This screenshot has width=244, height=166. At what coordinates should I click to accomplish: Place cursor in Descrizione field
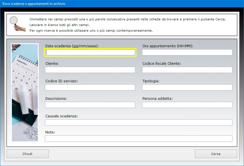(90, 105)
